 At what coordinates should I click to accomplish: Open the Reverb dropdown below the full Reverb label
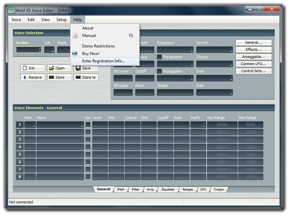click(214, 50)
